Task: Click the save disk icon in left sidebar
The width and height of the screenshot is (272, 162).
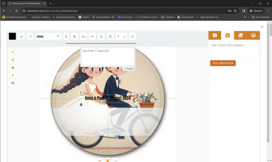Action: click(13, 68)
